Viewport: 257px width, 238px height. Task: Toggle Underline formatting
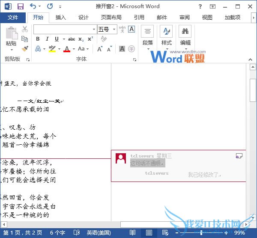point(57,39)
